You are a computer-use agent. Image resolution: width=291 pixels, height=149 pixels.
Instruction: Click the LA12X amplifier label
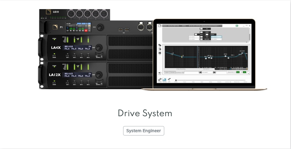(x=55, y=75)
